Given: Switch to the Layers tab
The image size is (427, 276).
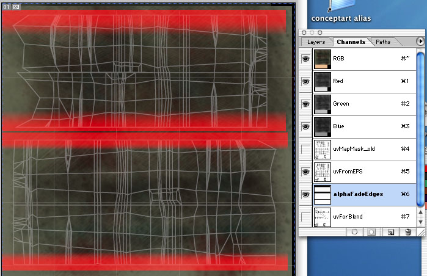Looking at the screenshot, I should [x=316, y=42].
